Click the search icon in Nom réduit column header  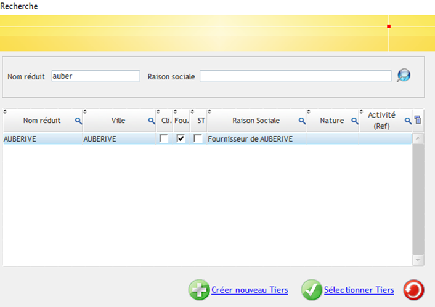(78, 121)
